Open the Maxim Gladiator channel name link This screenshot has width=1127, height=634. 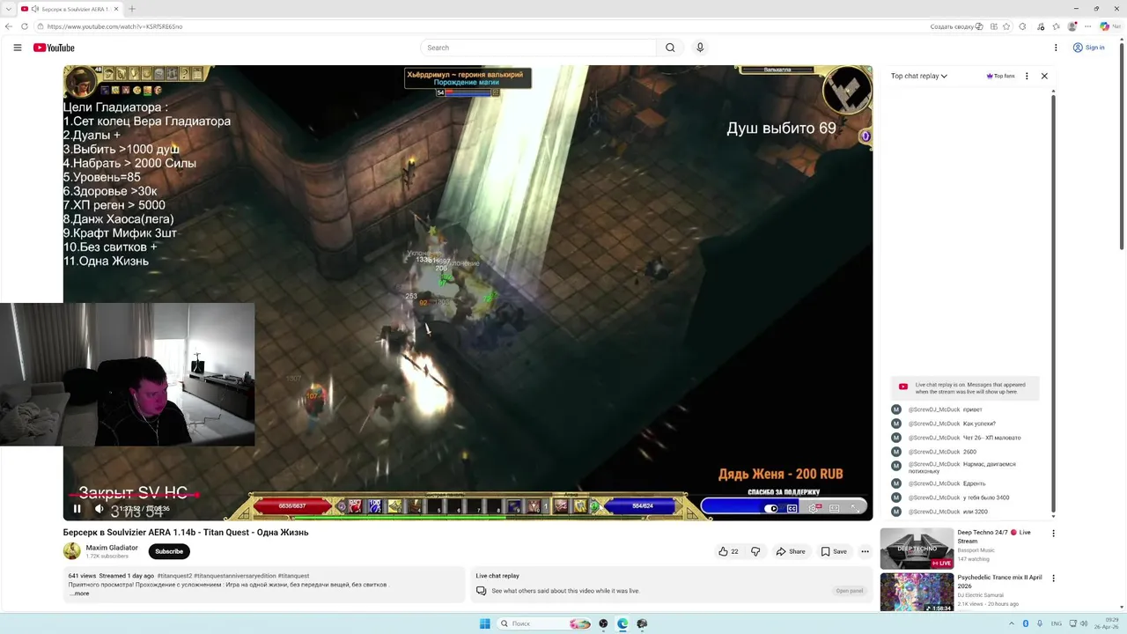pos(112,548)
